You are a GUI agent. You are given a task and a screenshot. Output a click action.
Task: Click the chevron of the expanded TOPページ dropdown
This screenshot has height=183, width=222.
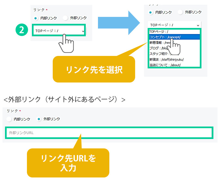(x=198, y=25)
